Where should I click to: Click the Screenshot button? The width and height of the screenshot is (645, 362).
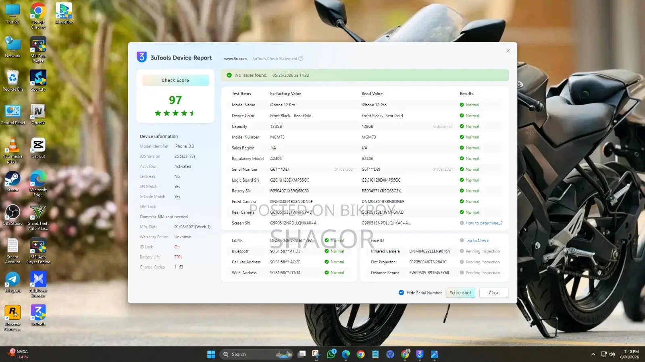[460, 293]
